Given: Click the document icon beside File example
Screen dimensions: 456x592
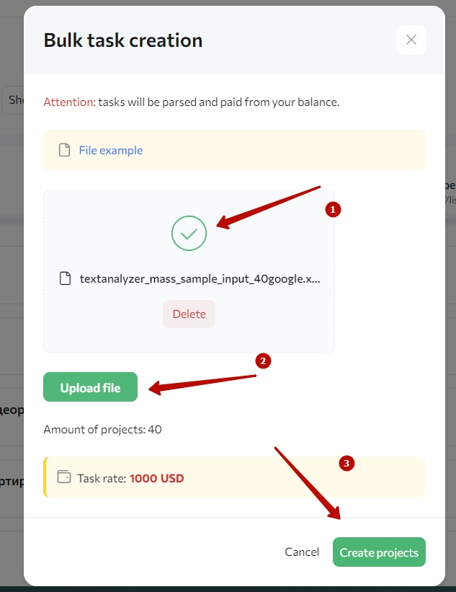Looking at the screenshot, I should tap(65, 150).
